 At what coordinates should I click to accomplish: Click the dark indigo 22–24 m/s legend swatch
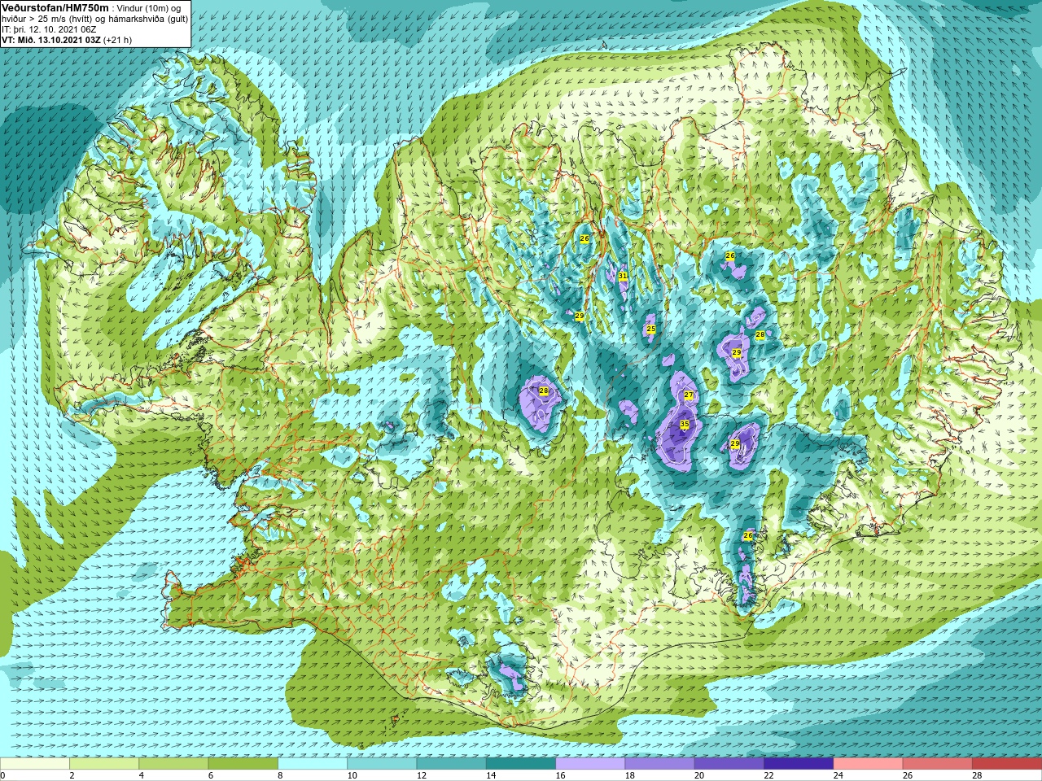click(799, 764)
